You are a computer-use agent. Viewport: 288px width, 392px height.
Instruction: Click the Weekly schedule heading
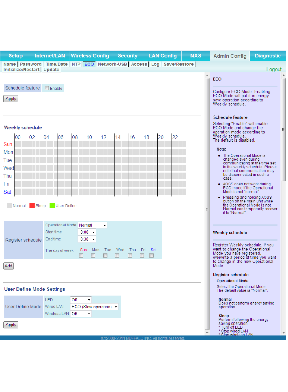click(x=23, y=127)
